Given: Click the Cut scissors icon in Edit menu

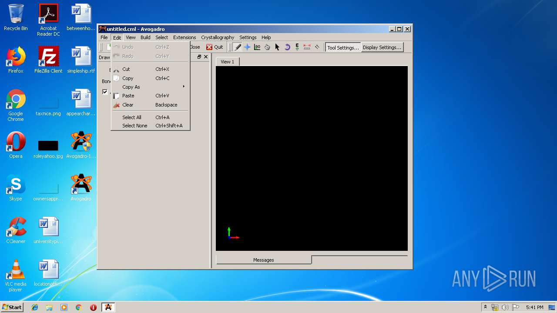Looking at the screenshot, I should pyautogui.click(x=116, y=69).
